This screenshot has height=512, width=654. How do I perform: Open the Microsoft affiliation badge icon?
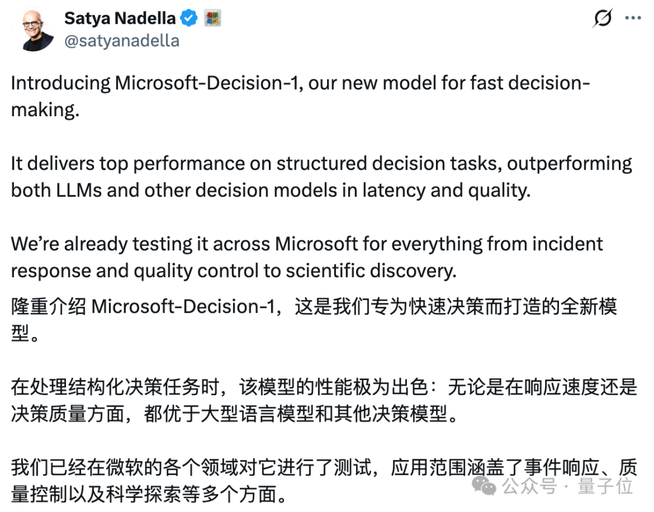pos(213,18)
